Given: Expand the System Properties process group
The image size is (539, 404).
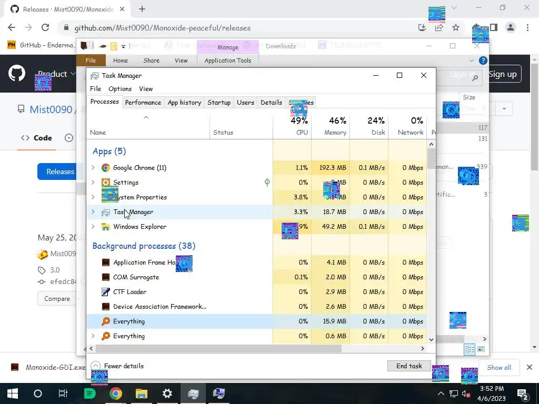Looking at the screenshot, I should pos(93,197).
